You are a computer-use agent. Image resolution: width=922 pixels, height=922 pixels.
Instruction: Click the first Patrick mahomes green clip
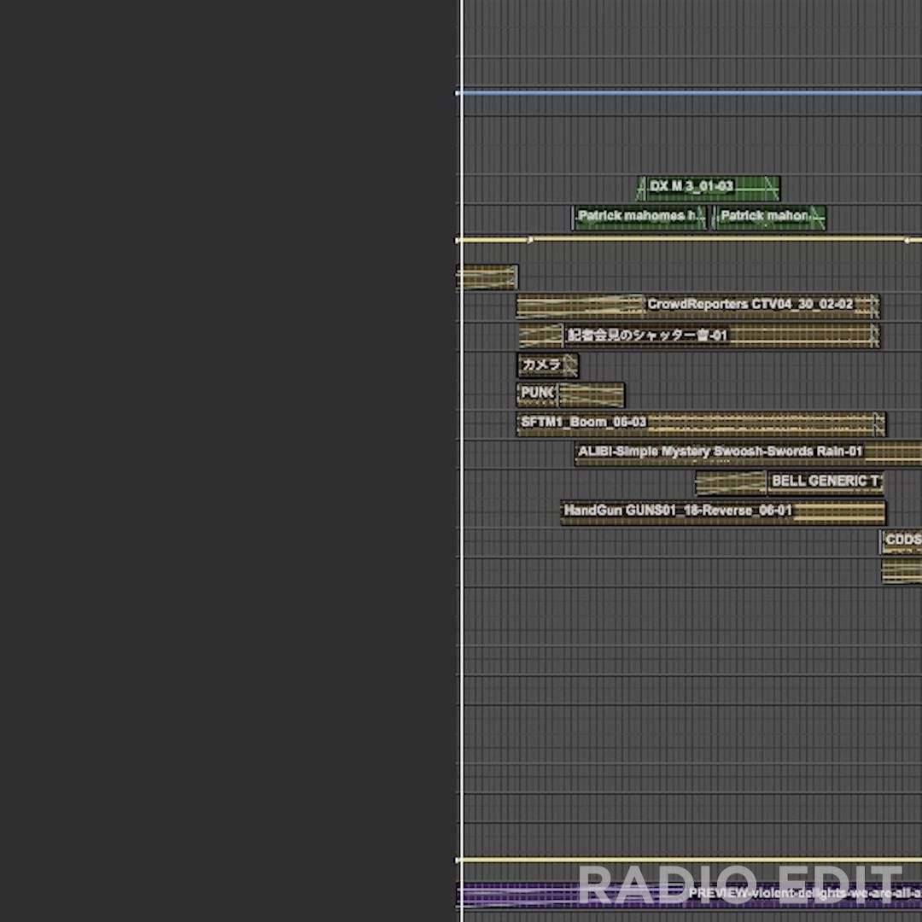coord(639,217)
